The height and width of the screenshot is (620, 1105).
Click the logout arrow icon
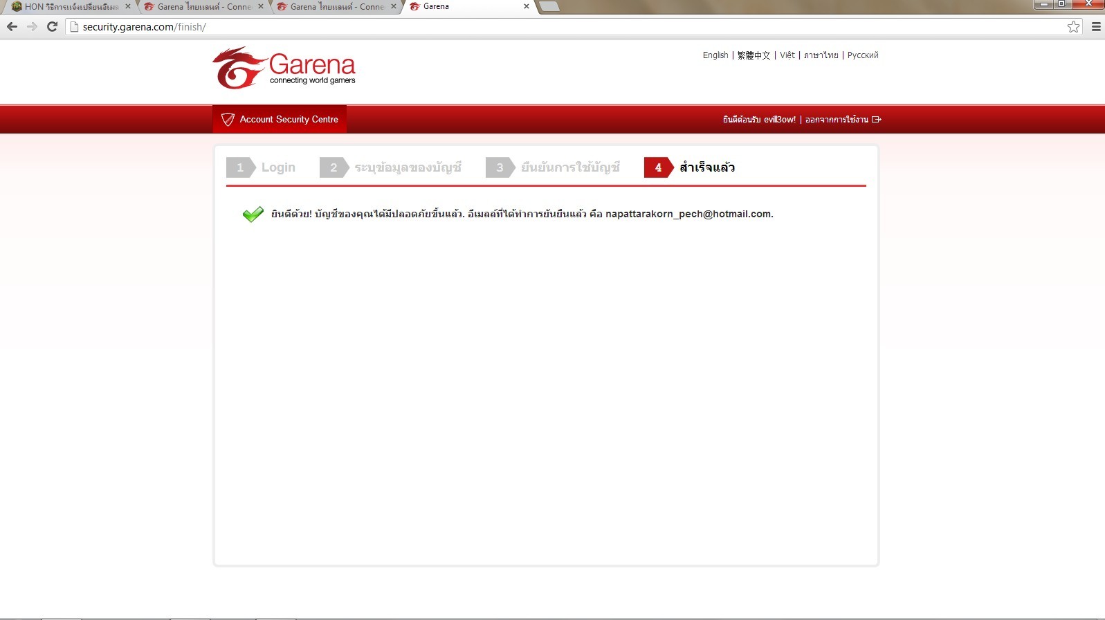pyautogui.click(x=877, y=120)
